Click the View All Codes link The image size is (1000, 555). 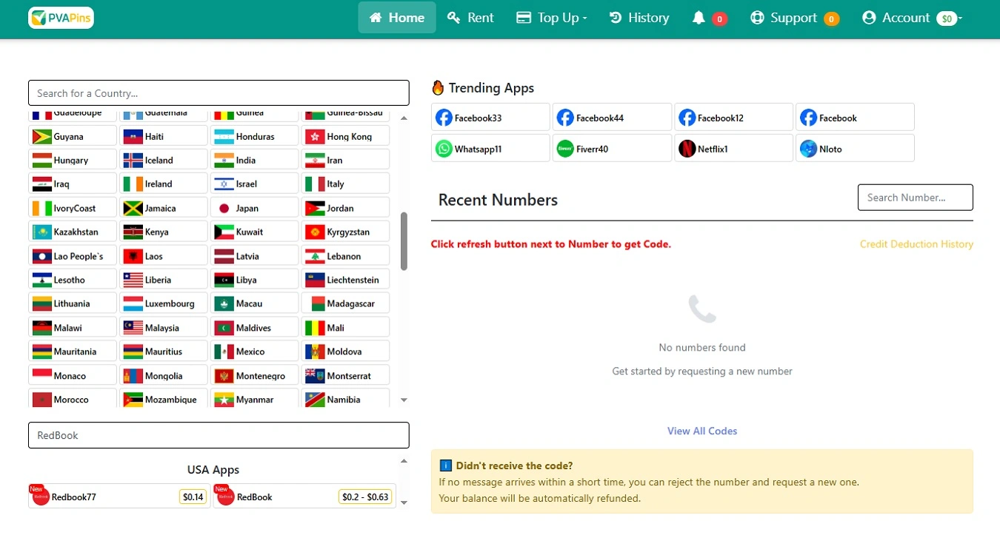coord(702,431)
